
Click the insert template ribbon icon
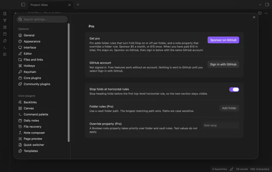5,41
